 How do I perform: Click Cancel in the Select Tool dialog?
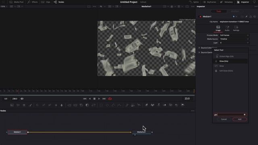(224, 119)
